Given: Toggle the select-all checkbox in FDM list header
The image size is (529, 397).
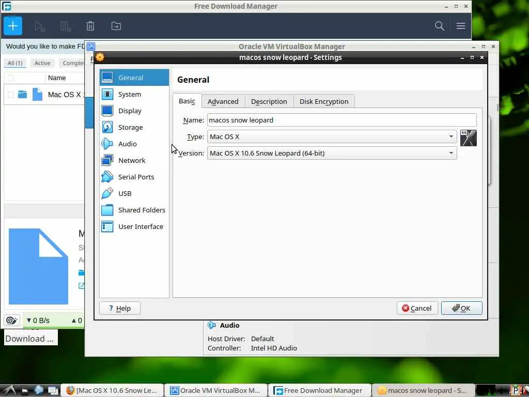Looking at the screenshot, I should (x=10, y=78).
